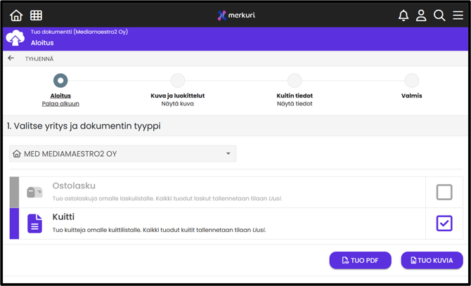Go to the Kuitin tiedot step
471x286 pixels.
coord(295,81)
